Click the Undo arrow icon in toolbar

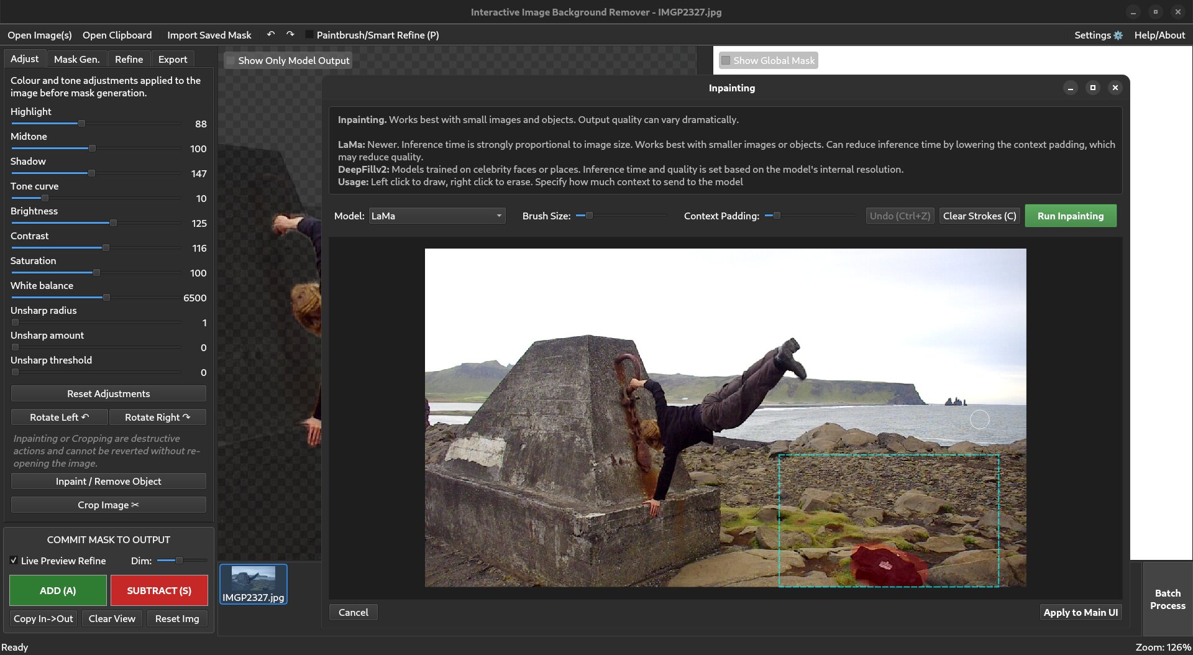pyautogui.click(x=270, y=35)
